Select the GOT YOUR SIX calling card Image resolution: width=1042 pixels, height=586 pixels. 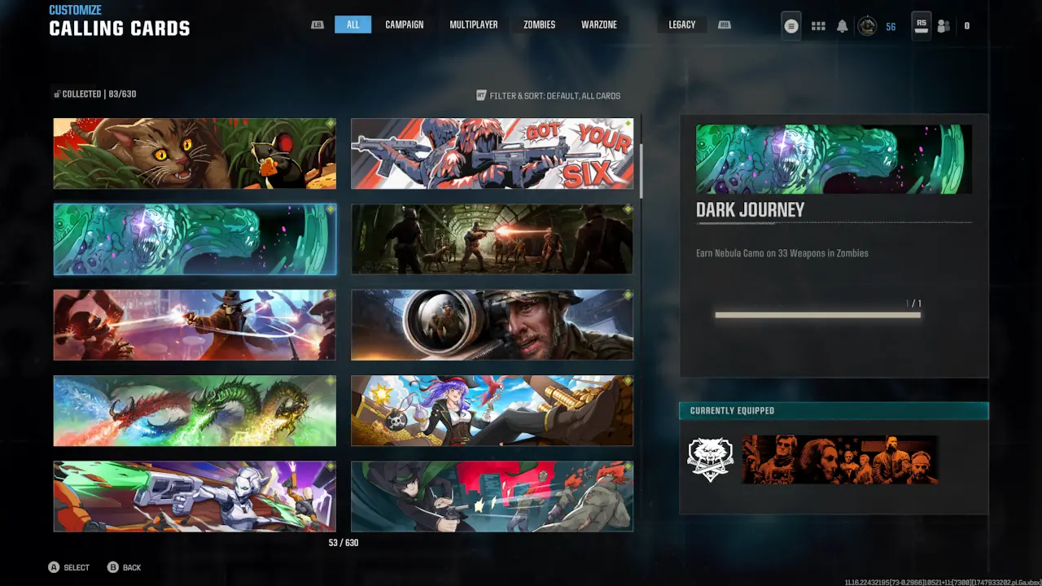[492, 154]
